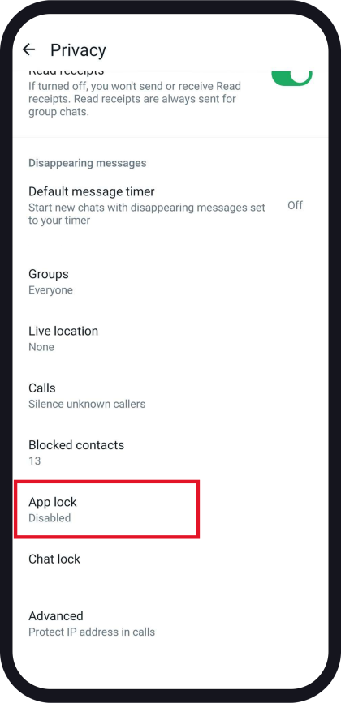Open Live location settings
The width and height of the screenshot is (341, 703).
pos(170,338)
